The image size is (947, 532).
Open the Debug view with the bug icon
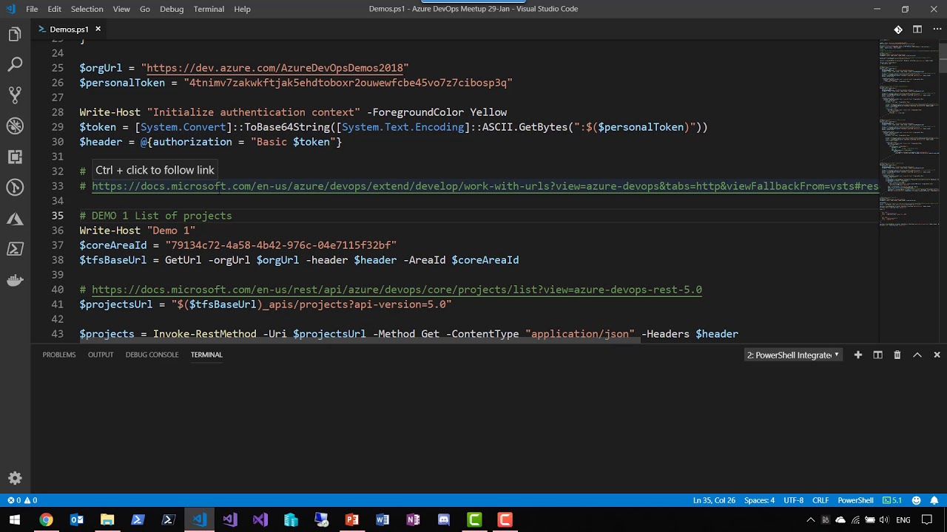tap(15, 126)
